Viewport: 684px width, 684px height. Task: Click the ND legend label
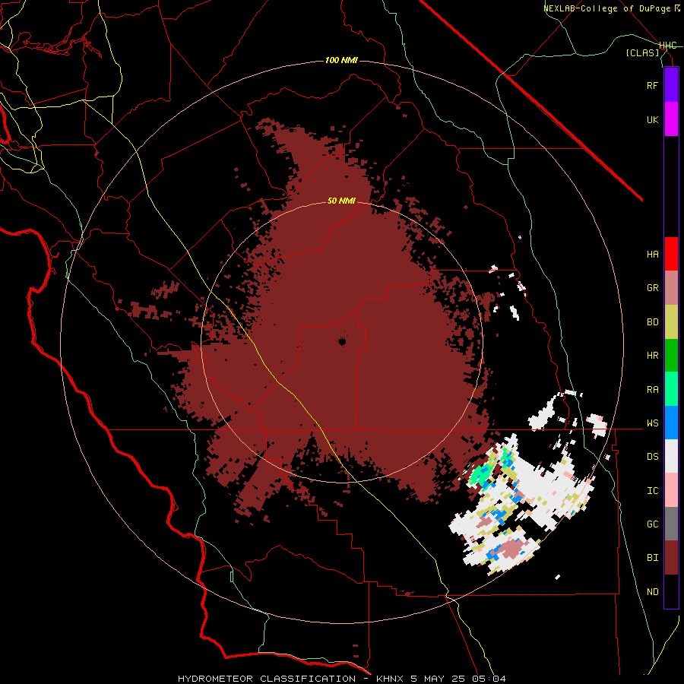652,592
